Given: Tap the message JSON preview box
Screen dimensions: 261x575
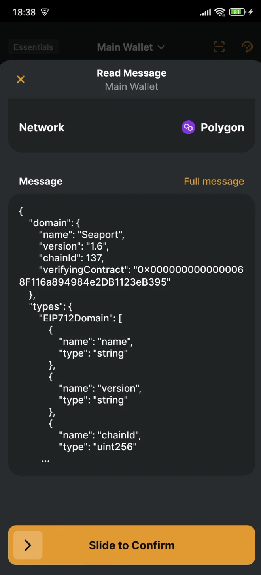Looking at the screenshot, I should click(x=130, y=334).
